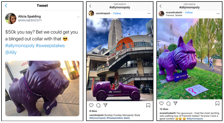This screenshot has width=224, height=123.
Task: Comment on carolinajosh's race car post
Action: (x=98, y=105)
